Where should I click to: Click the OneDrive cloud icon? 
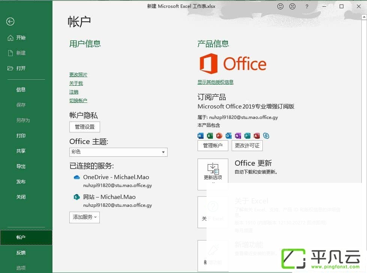click(77, 177)
